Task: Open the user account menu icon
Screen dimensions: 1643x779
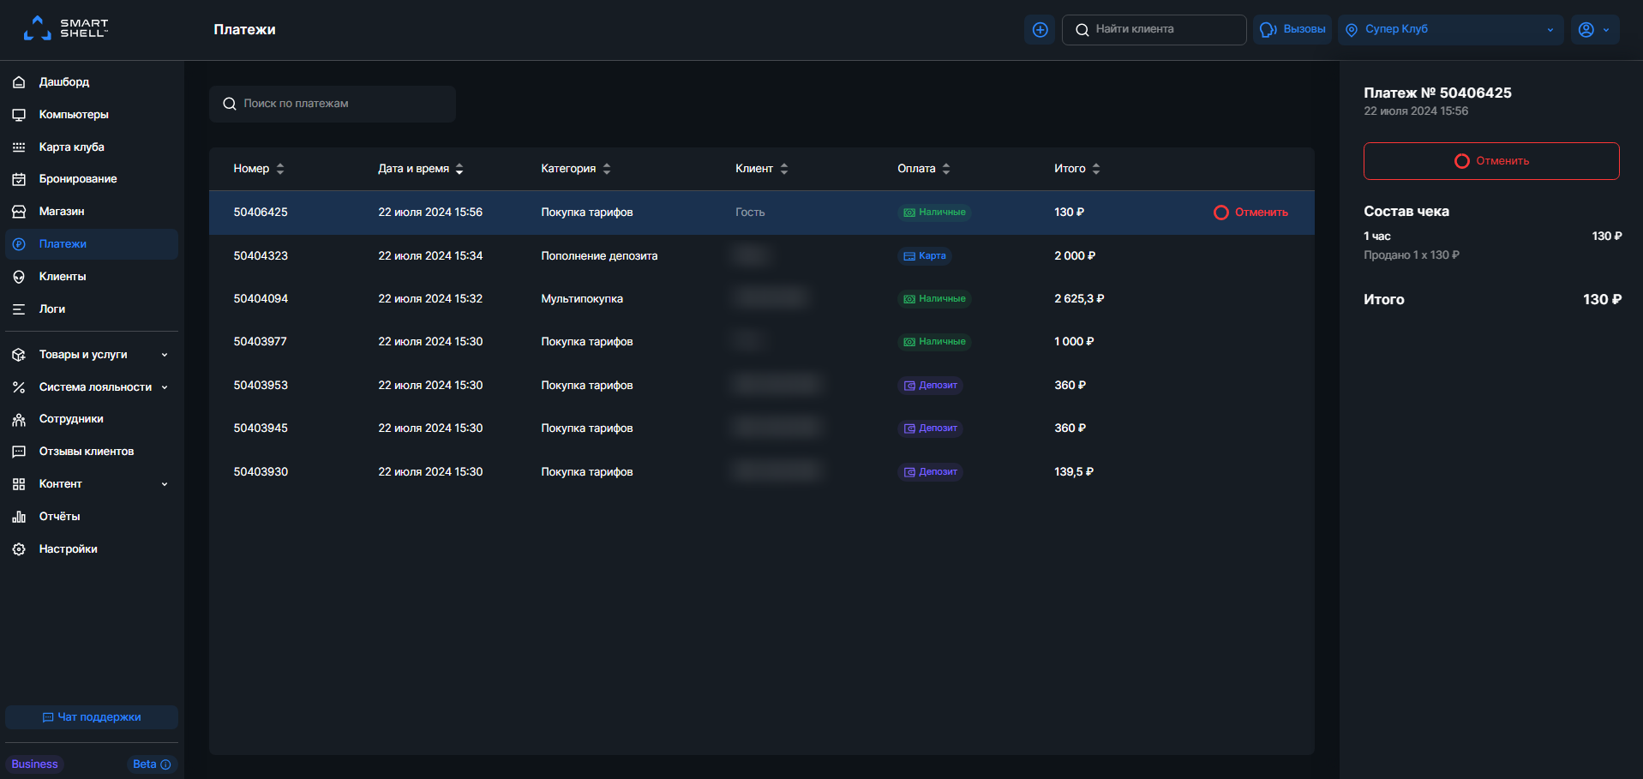Action: click(1593, 30)
